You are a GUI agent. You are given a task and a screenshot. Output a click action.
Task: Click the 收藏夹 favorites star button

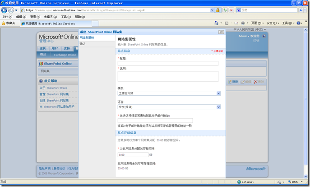pyautogui.click(x=8, y=23)
